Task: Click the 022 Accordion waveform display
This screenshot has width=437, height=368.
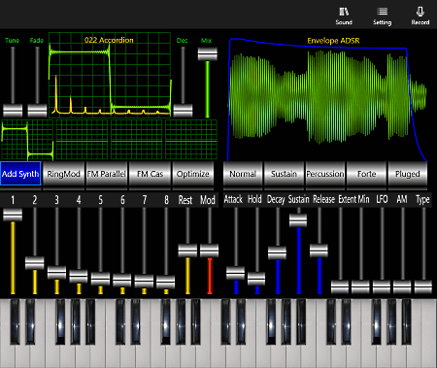Action: point(110,75)
